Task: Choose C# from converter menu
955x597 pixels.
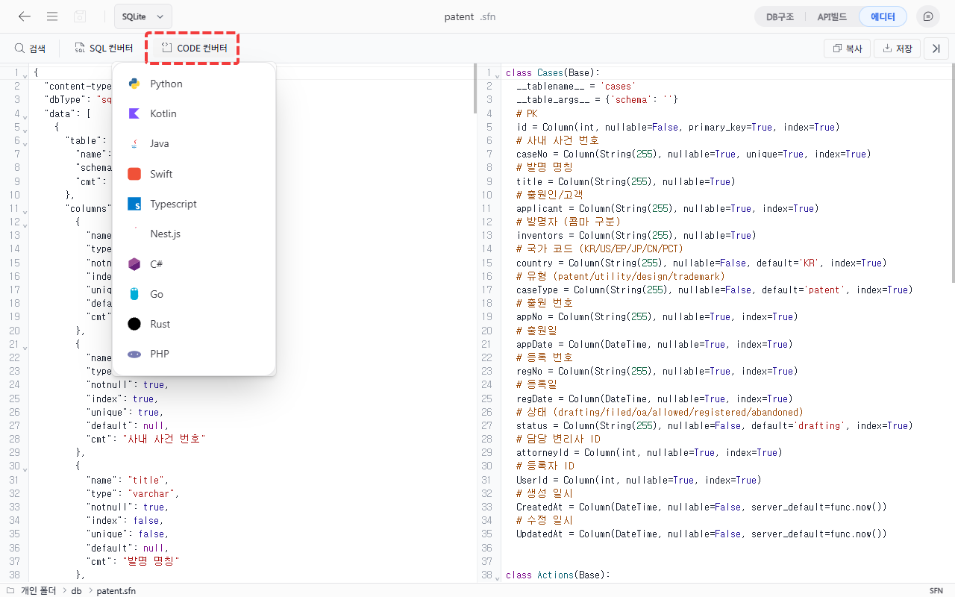Action: coord(194,264)
